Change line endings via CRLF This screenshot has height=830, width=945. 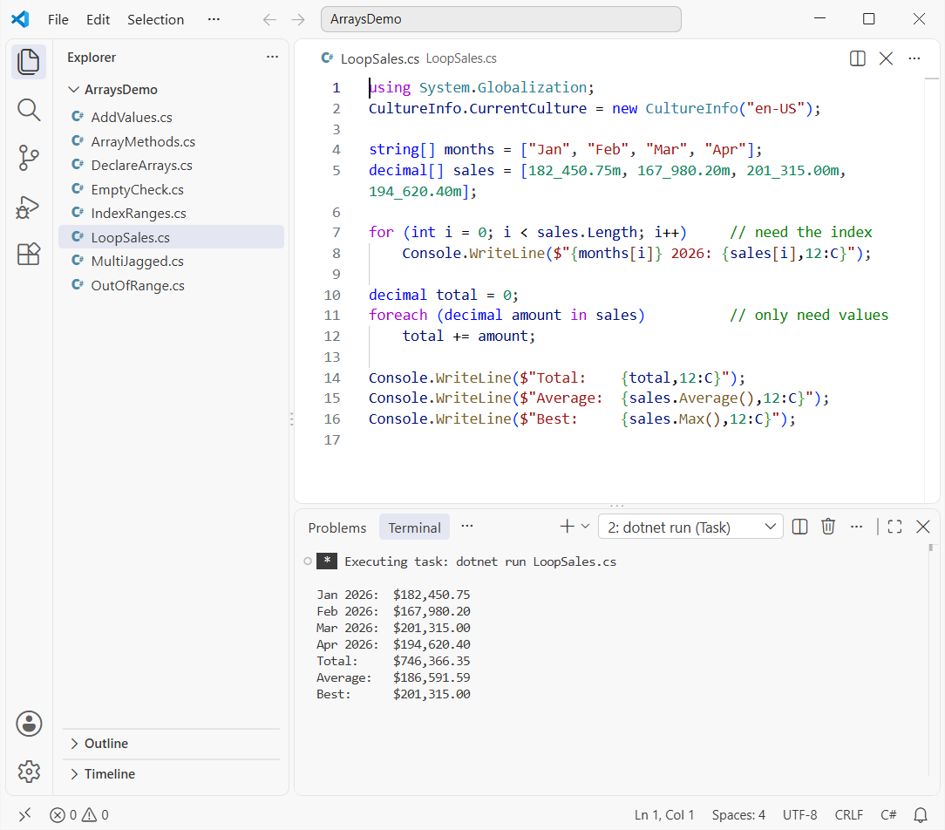coord(848,815)
